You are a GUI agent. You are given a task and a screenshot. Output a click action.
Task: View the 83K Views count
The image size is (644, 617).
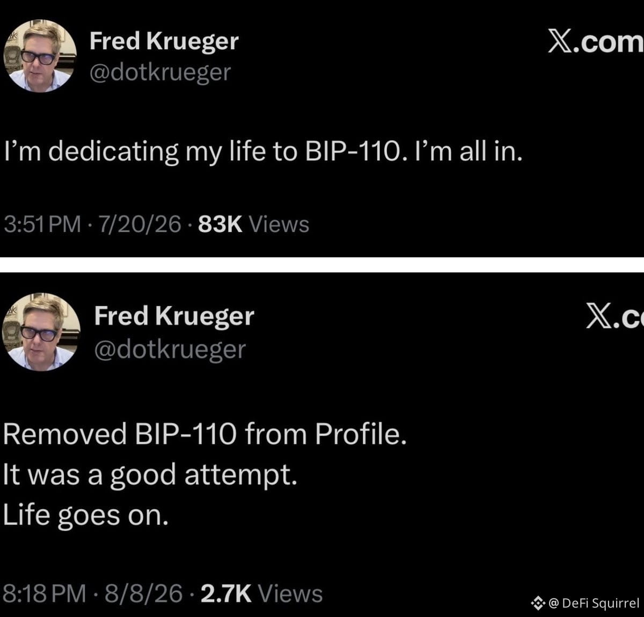click(x=253, y=224)
